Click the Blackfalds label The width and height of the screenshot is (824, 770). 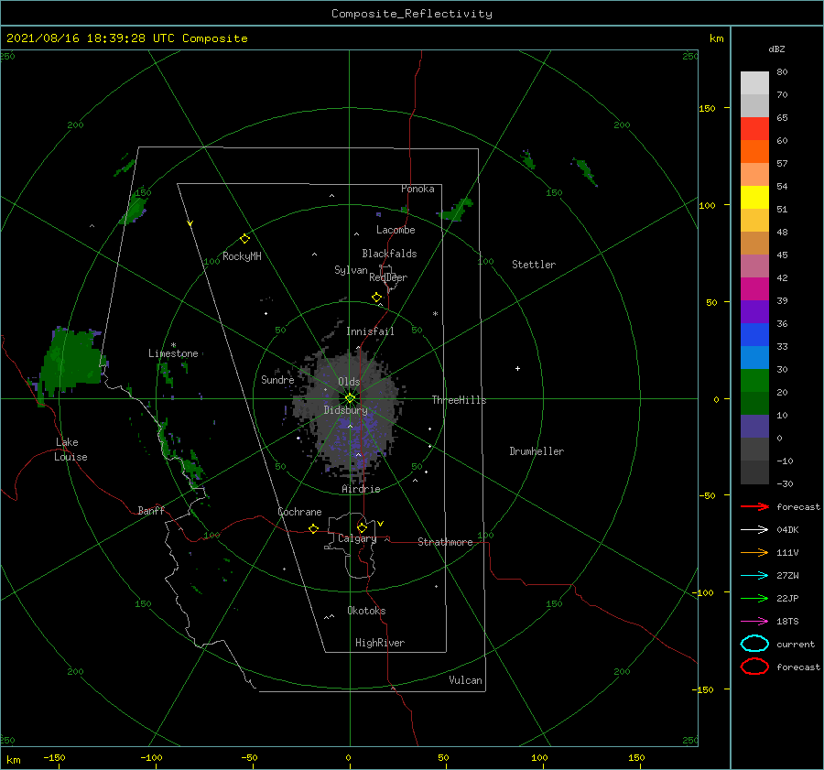389,254
